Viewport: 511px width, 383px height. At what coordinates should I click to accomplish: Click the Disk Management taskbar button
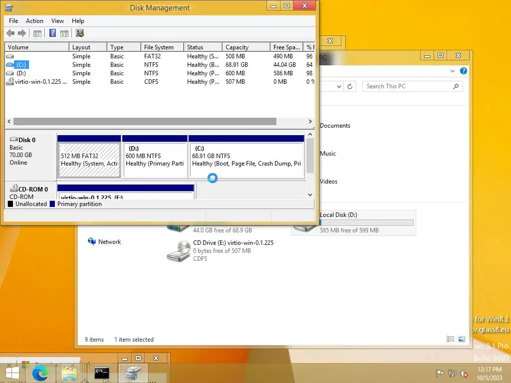(133, 373)
